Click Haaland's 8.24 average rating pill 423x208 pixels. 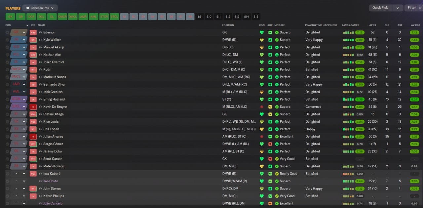(414, 99)
